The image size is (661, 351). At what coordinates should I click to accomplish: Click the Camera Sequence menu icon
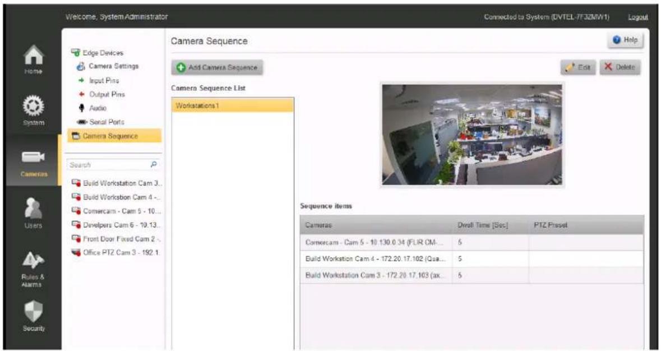(x=76, y=136)
